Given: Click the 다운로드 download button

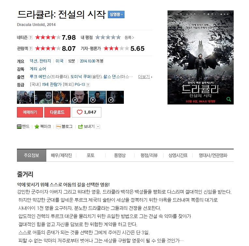Looking at the screenshot, I should pos(57,112).
